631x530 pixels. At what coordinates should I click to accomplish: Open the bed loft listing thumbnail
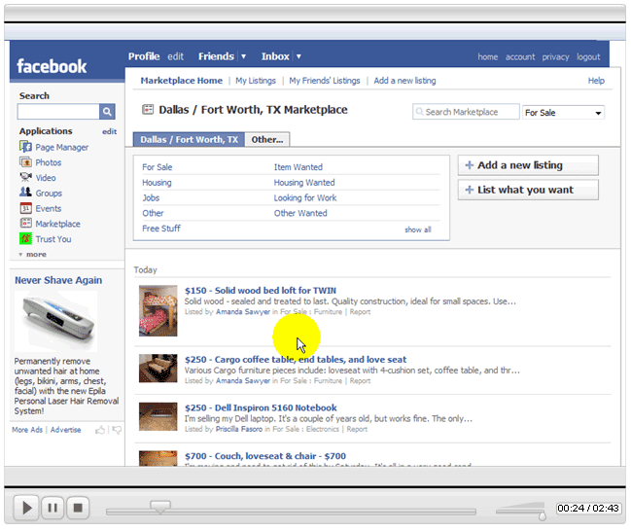[158, 310]
